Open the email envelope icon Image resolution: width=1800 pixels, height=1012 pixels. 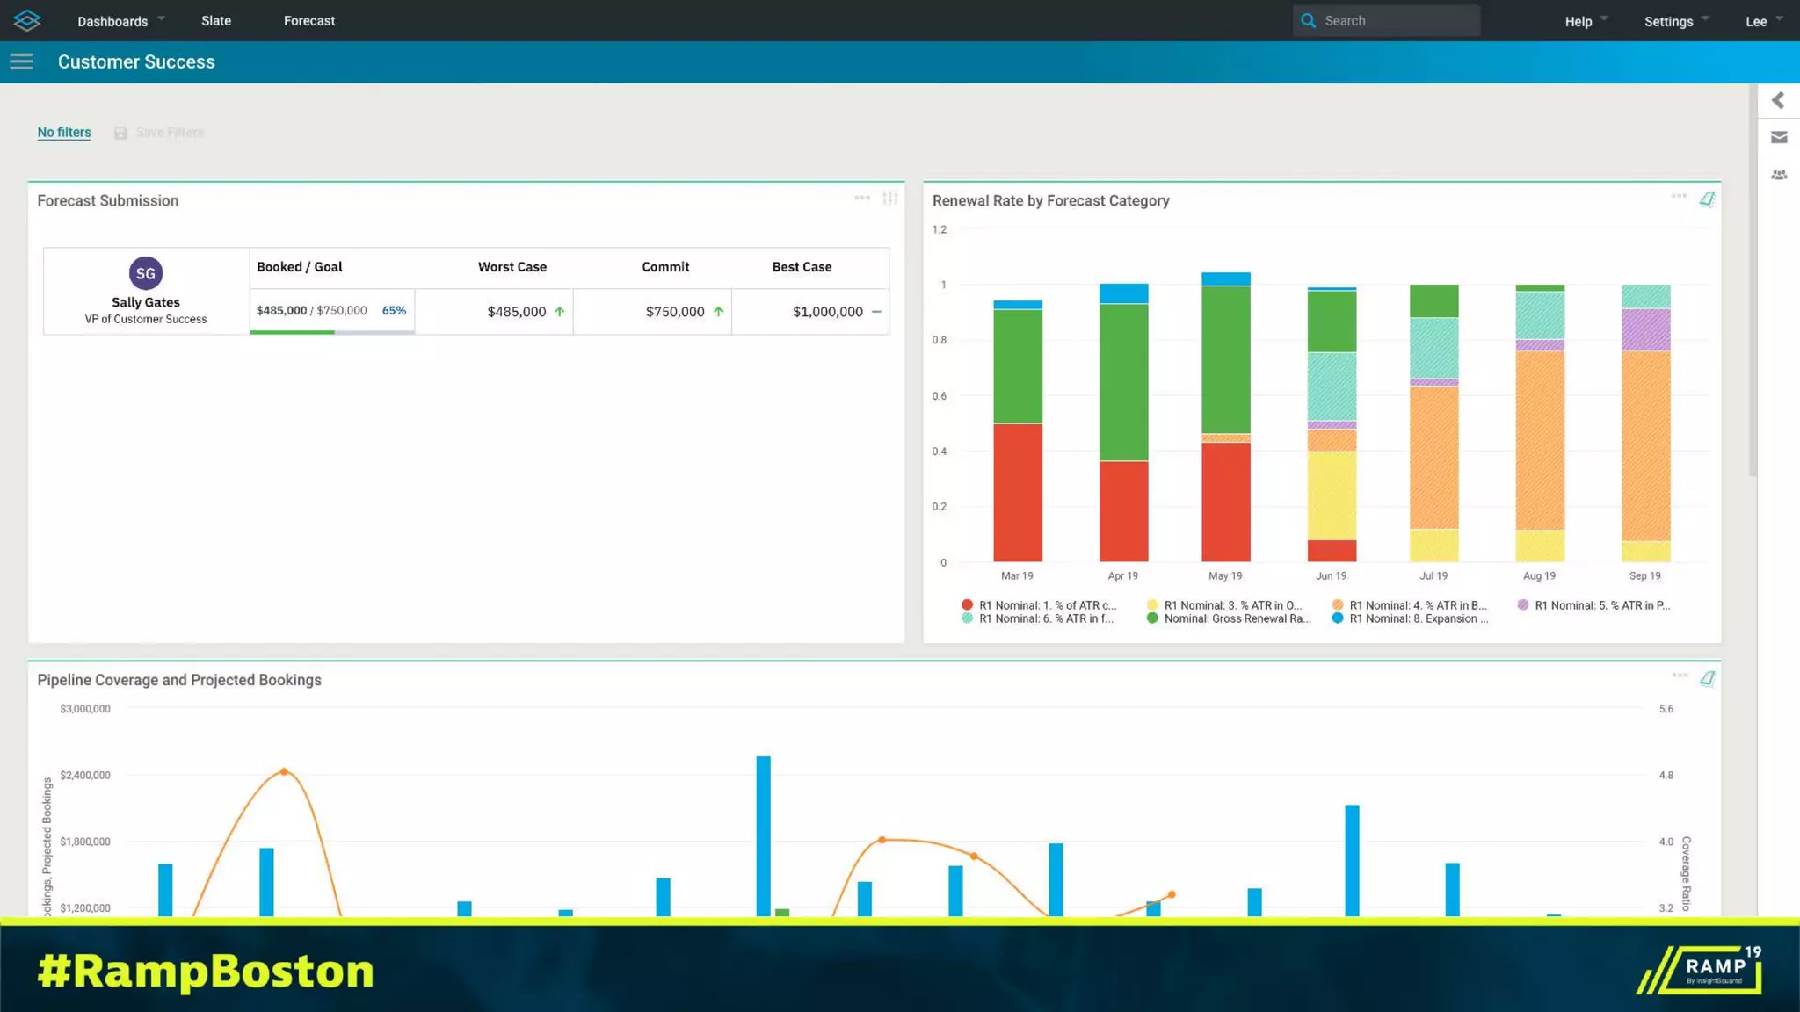point(1779,137)
